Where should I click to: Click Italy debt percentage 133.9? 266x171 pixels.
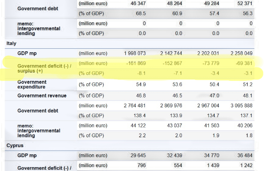[176, 115]
